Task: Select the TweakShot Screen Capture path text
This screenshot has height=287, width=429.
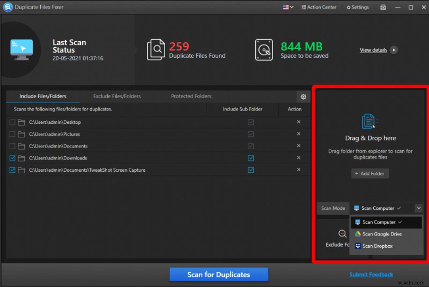Action: pos(87,170)
